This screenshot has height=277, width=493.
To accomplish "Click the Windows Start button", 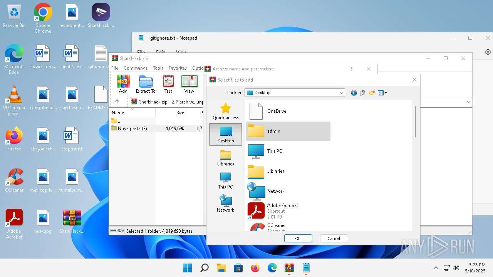I will click(x=188, y=268).
